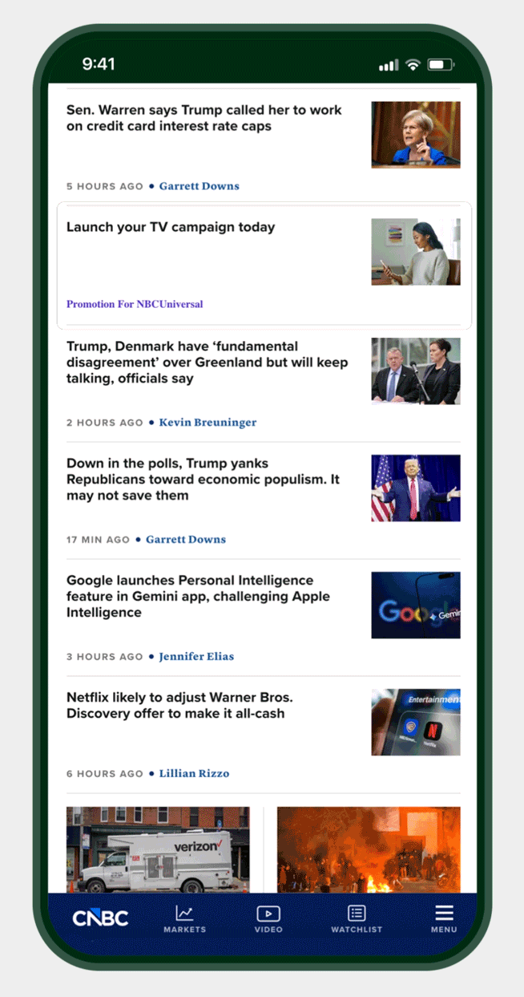The width and height of the screenshot is (524, 997).
Task: Open the hamburger Menu icon
Action: pos(444,913)
